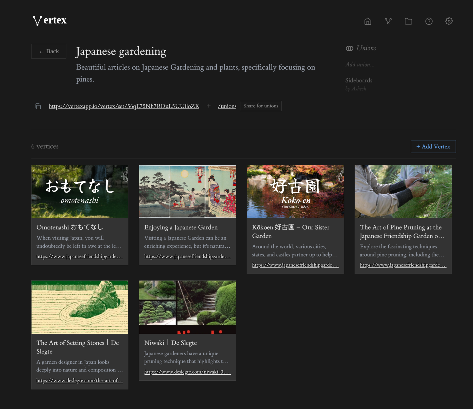The height and width of the screenshot is (409, 473).
Task: Click the Add union input field
Action: (x=360, y=65)
